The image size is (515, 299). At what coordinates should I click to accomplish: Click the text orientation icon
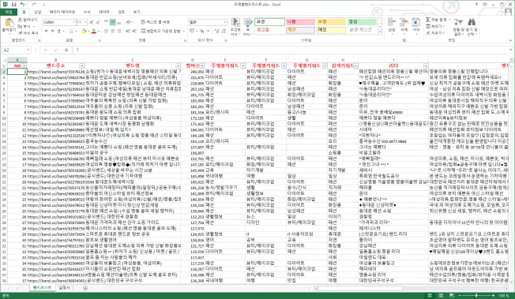click(x=128, y=22)
